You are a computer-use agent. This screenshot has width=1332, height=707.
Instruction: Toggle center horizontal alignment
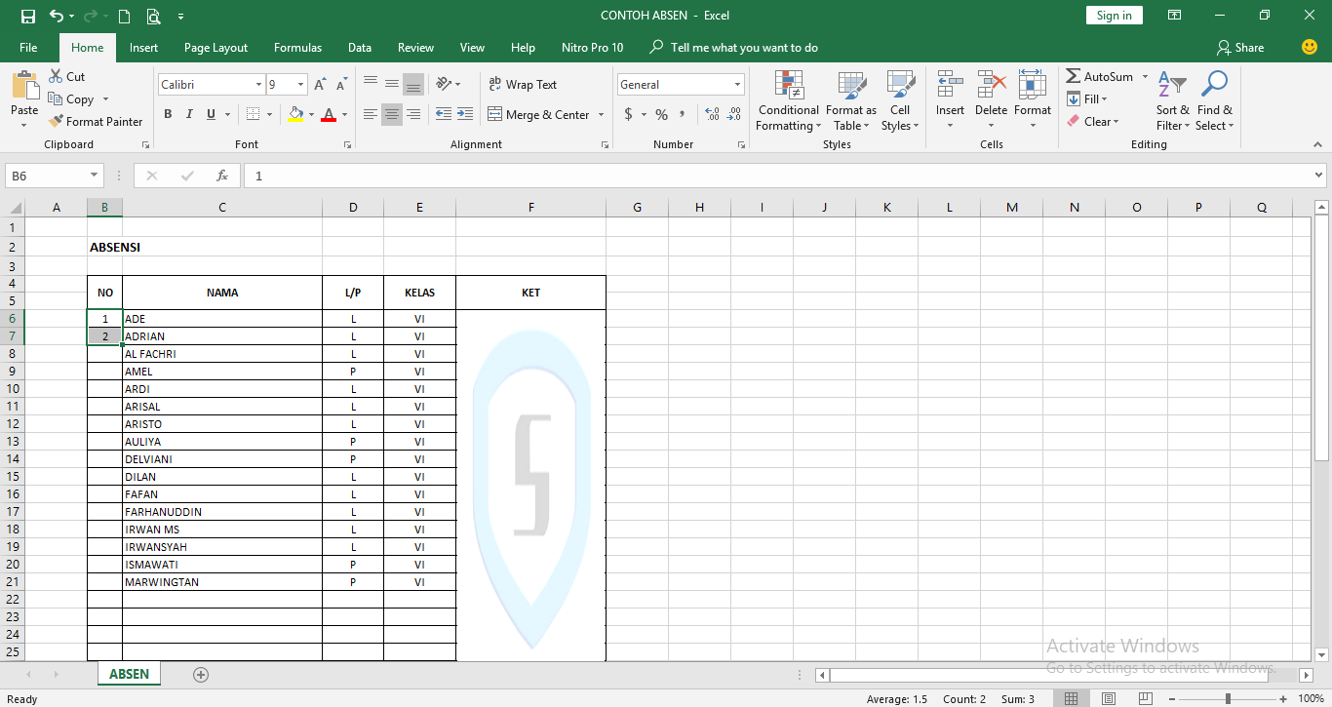[392, 114]
